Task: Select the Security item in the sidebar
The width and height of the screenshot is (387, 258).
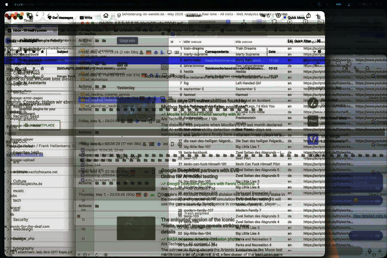Action: coord(21,220)
